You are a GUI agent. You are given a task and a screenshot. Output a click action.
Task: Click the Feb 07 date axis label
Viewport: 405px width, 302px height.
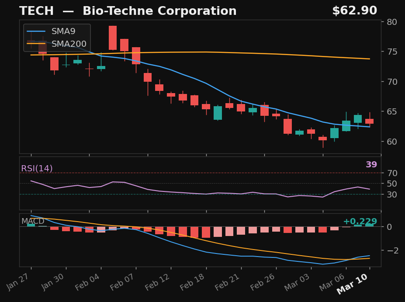[x=123, y=281]
